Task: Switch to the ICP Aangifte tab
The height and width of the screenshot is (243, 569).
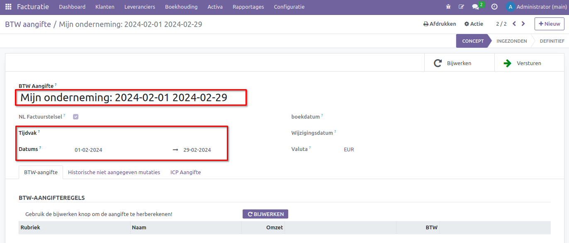Action: pos(185,173)
